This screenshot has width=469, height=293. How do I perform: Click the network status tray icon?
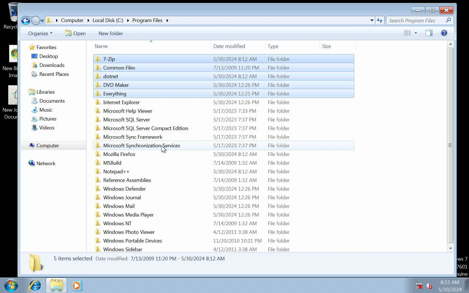coord(419,286)
